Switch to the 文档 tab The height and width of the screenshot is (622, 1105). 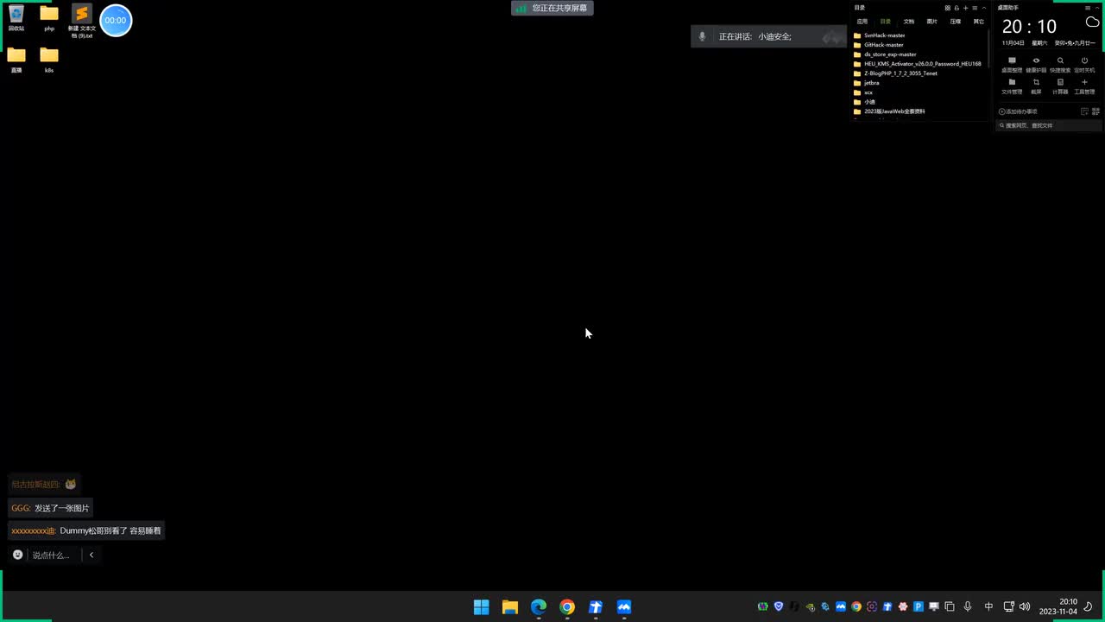coord(908,22)
